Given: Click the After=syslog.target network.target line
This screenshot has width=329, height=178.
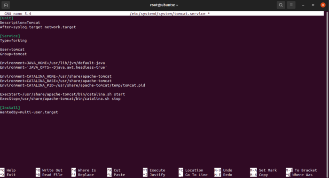Looking at the screenshot, I should pyautogui.click(x=38, y=27).
